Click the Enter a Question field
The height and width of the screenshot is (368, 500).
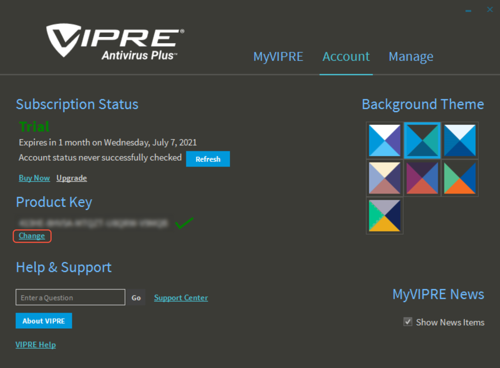[70, 297]
